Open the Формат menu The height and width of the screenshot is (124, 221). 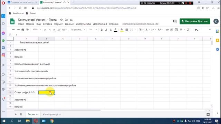point(58,24)
